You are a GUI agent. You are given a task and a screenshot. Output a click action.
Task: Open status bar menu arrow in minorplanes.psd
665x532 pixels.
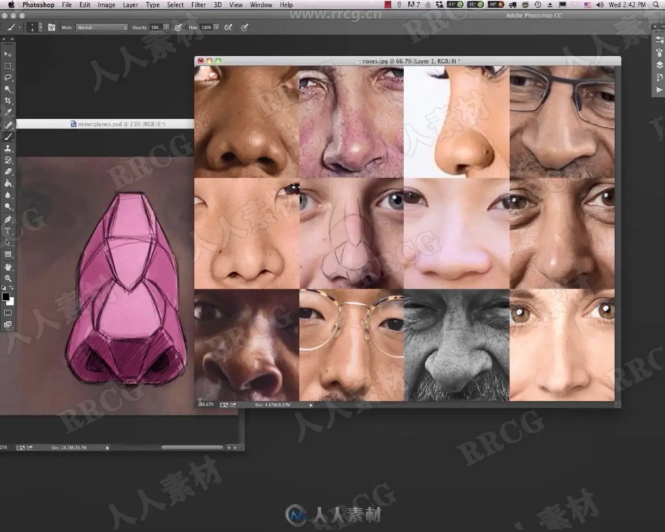pyautogui.click(x=108, y=447)
